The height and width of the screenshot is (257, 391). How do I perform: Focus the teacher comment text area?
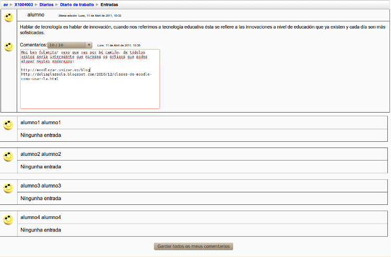click(x=90, y=79)
